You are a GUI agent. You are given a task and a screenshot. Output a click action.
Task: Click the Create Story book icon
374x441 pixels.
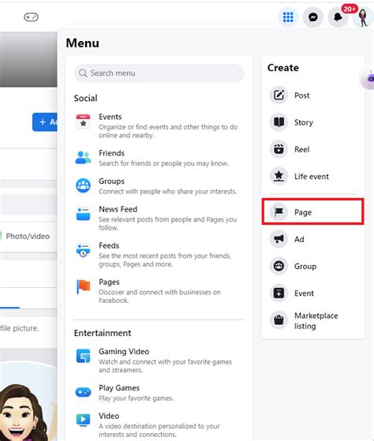coord(279,122)
